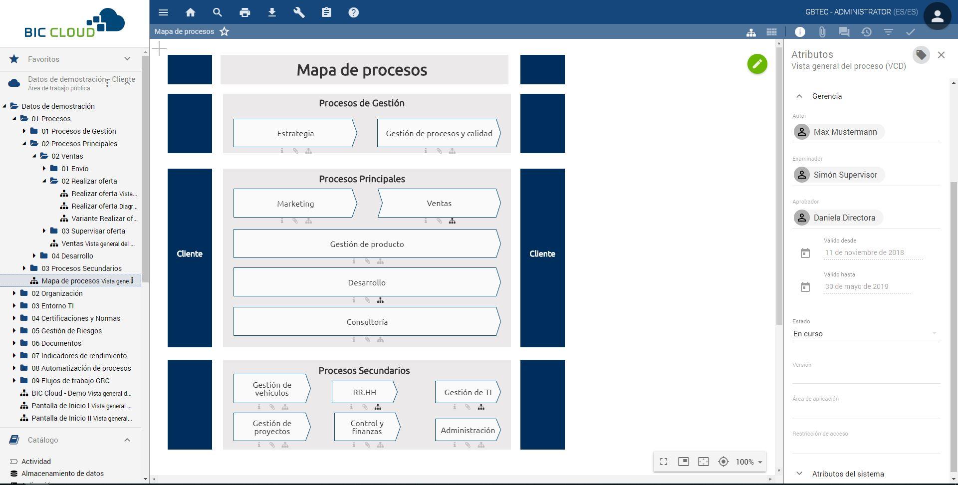Select approver chip Daniela Directora
Viewport: 958px width, 485px height.
pos(838,218)
